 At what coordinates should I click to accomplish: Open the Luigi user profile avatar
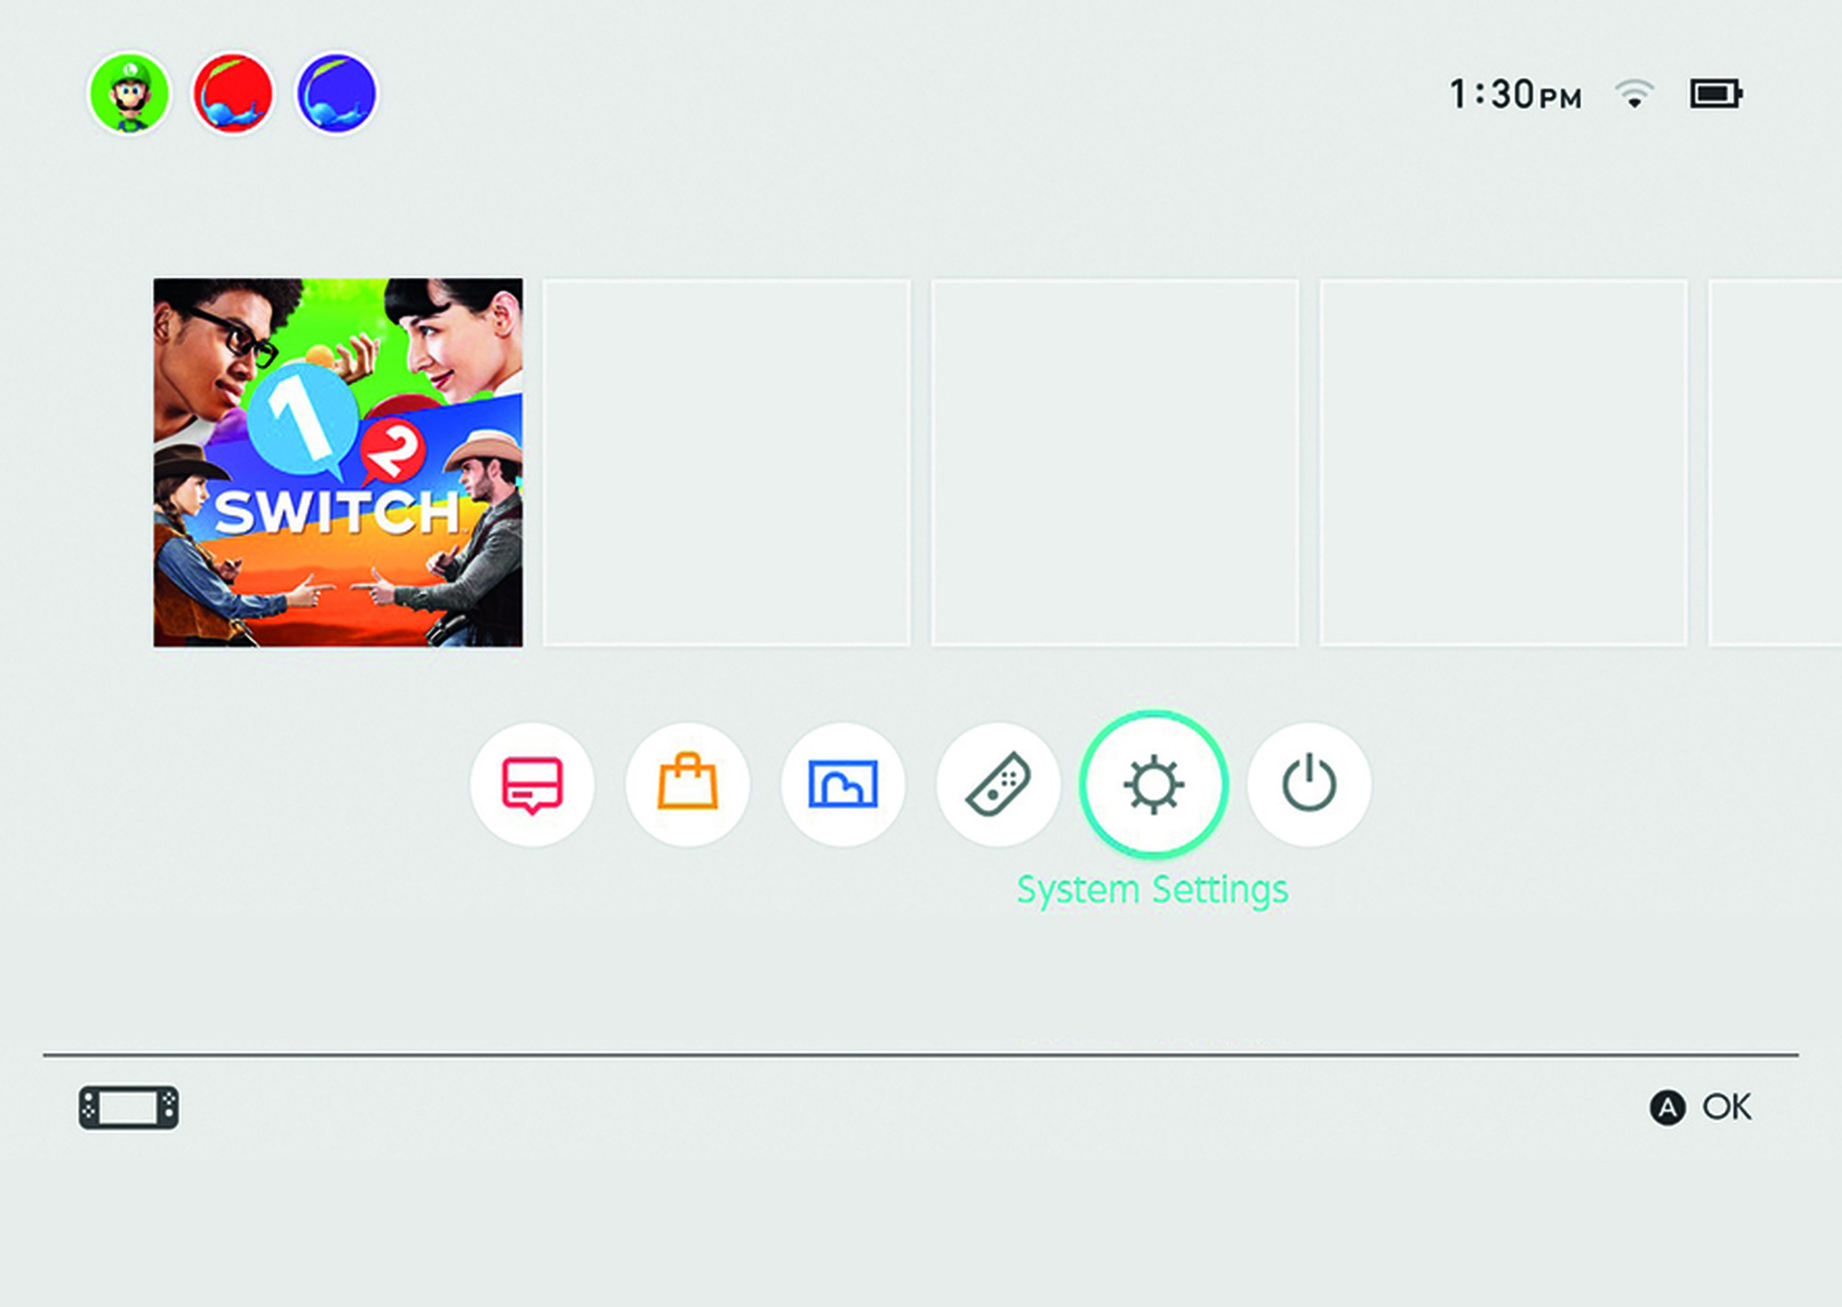[x=129, y=93]
